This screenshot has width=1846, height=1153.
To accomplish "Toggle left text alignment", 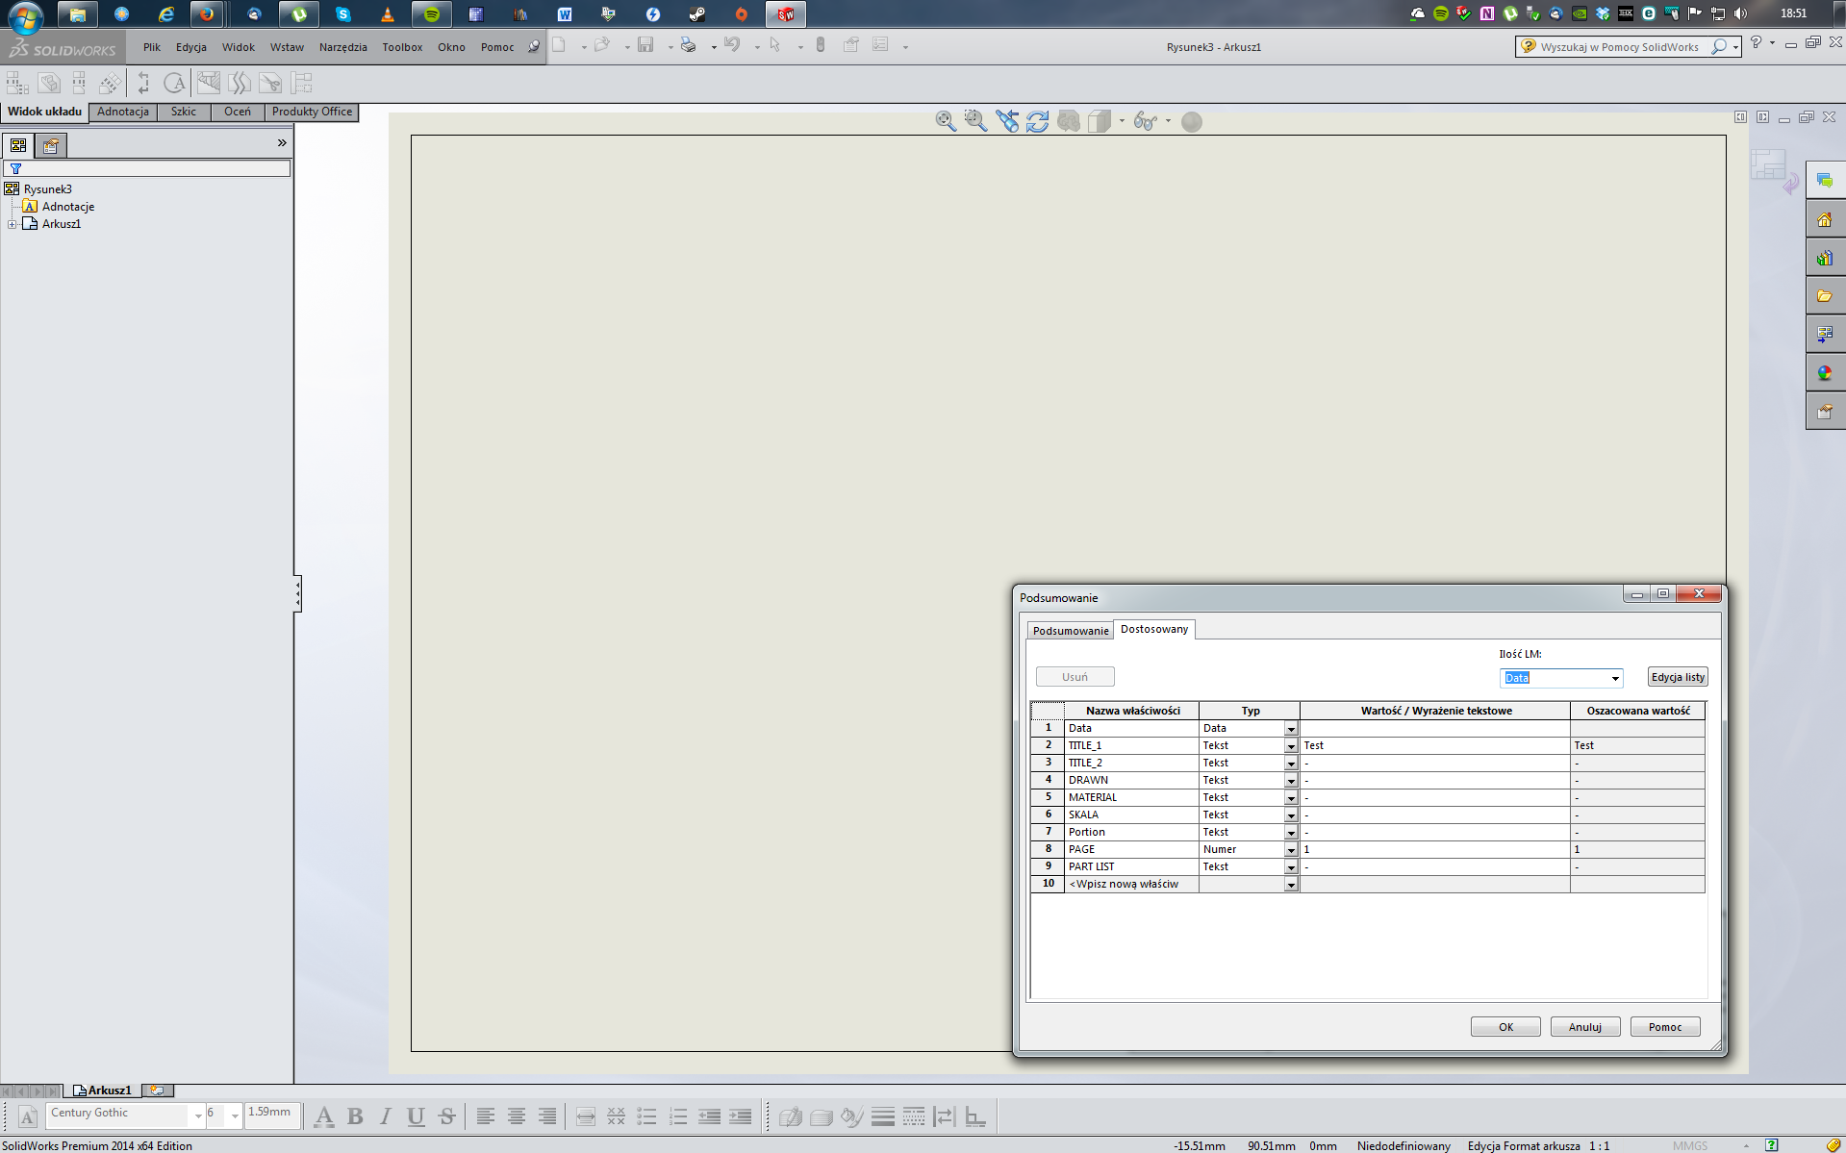I will pyautogui.click(x=486, y=1116).
